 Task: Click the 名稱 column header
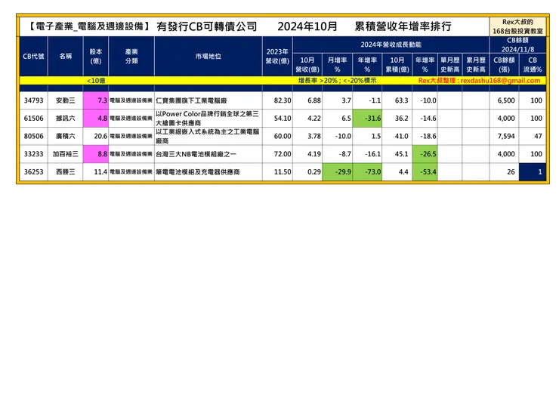click(65, 56)
